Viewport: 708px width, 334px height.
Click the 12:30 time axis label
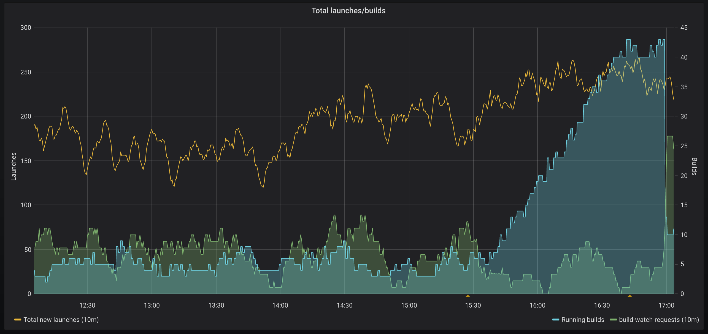(x=87, y=305)
